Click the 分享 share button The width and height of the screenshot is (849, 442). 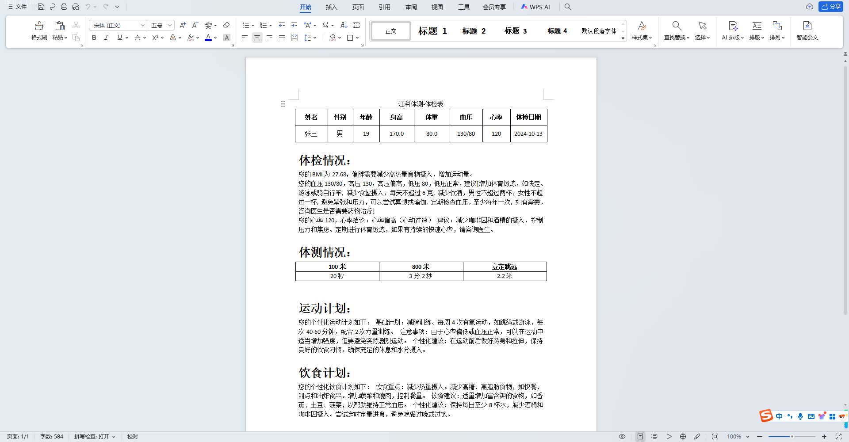(831, 7)
